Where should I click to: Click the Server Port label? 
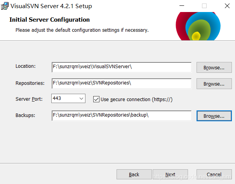coord(29,99)
